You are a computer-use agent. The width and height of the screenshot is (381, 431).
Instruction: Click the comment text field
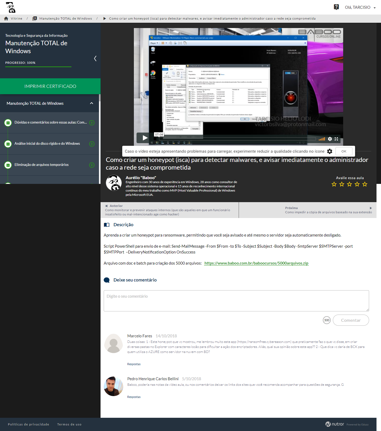click(236, 301)
